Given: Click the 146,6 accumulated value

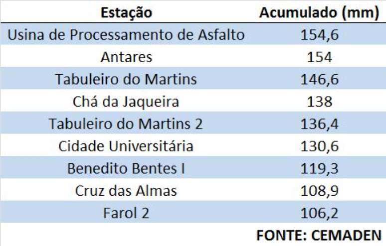Looking at the screenshot, I should click(319, 79).
